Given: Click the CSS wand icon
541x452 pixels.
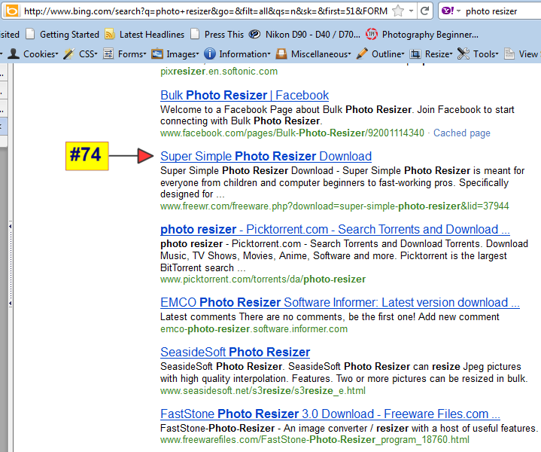Looking at the screenshot, I should tap(69, 54).
